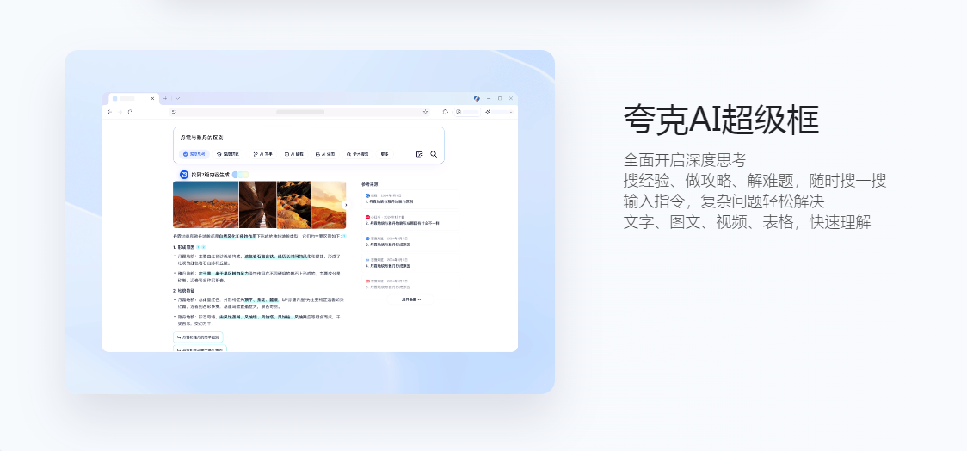Click the Quark logo icon in the title bar

pos(477,98)
